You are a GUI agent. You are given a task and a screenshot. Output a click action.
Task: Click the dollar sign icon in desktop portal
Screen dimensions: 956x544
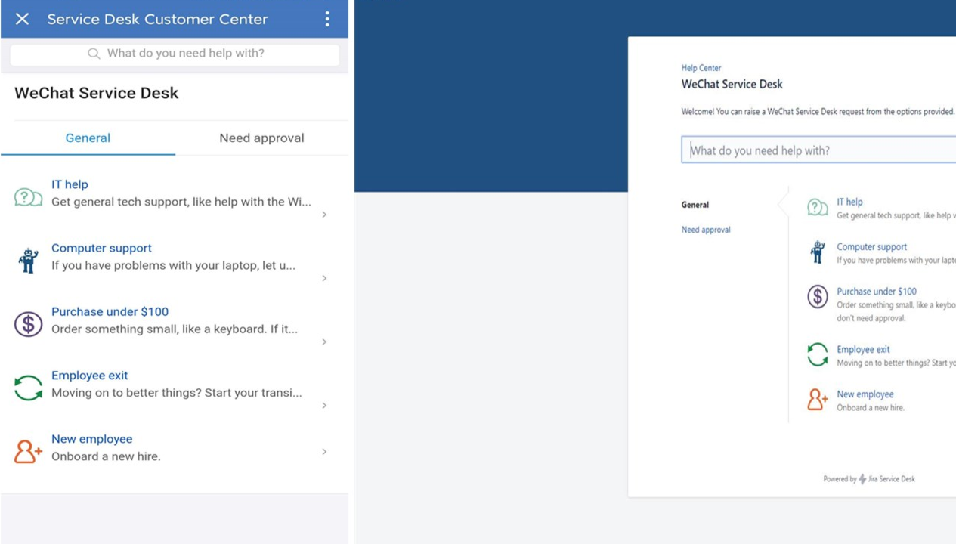[x=818, y=296]
